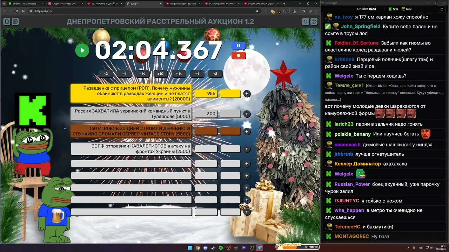
Task: Set timer to 10 with the =10 button
Action: pos(160,74)
